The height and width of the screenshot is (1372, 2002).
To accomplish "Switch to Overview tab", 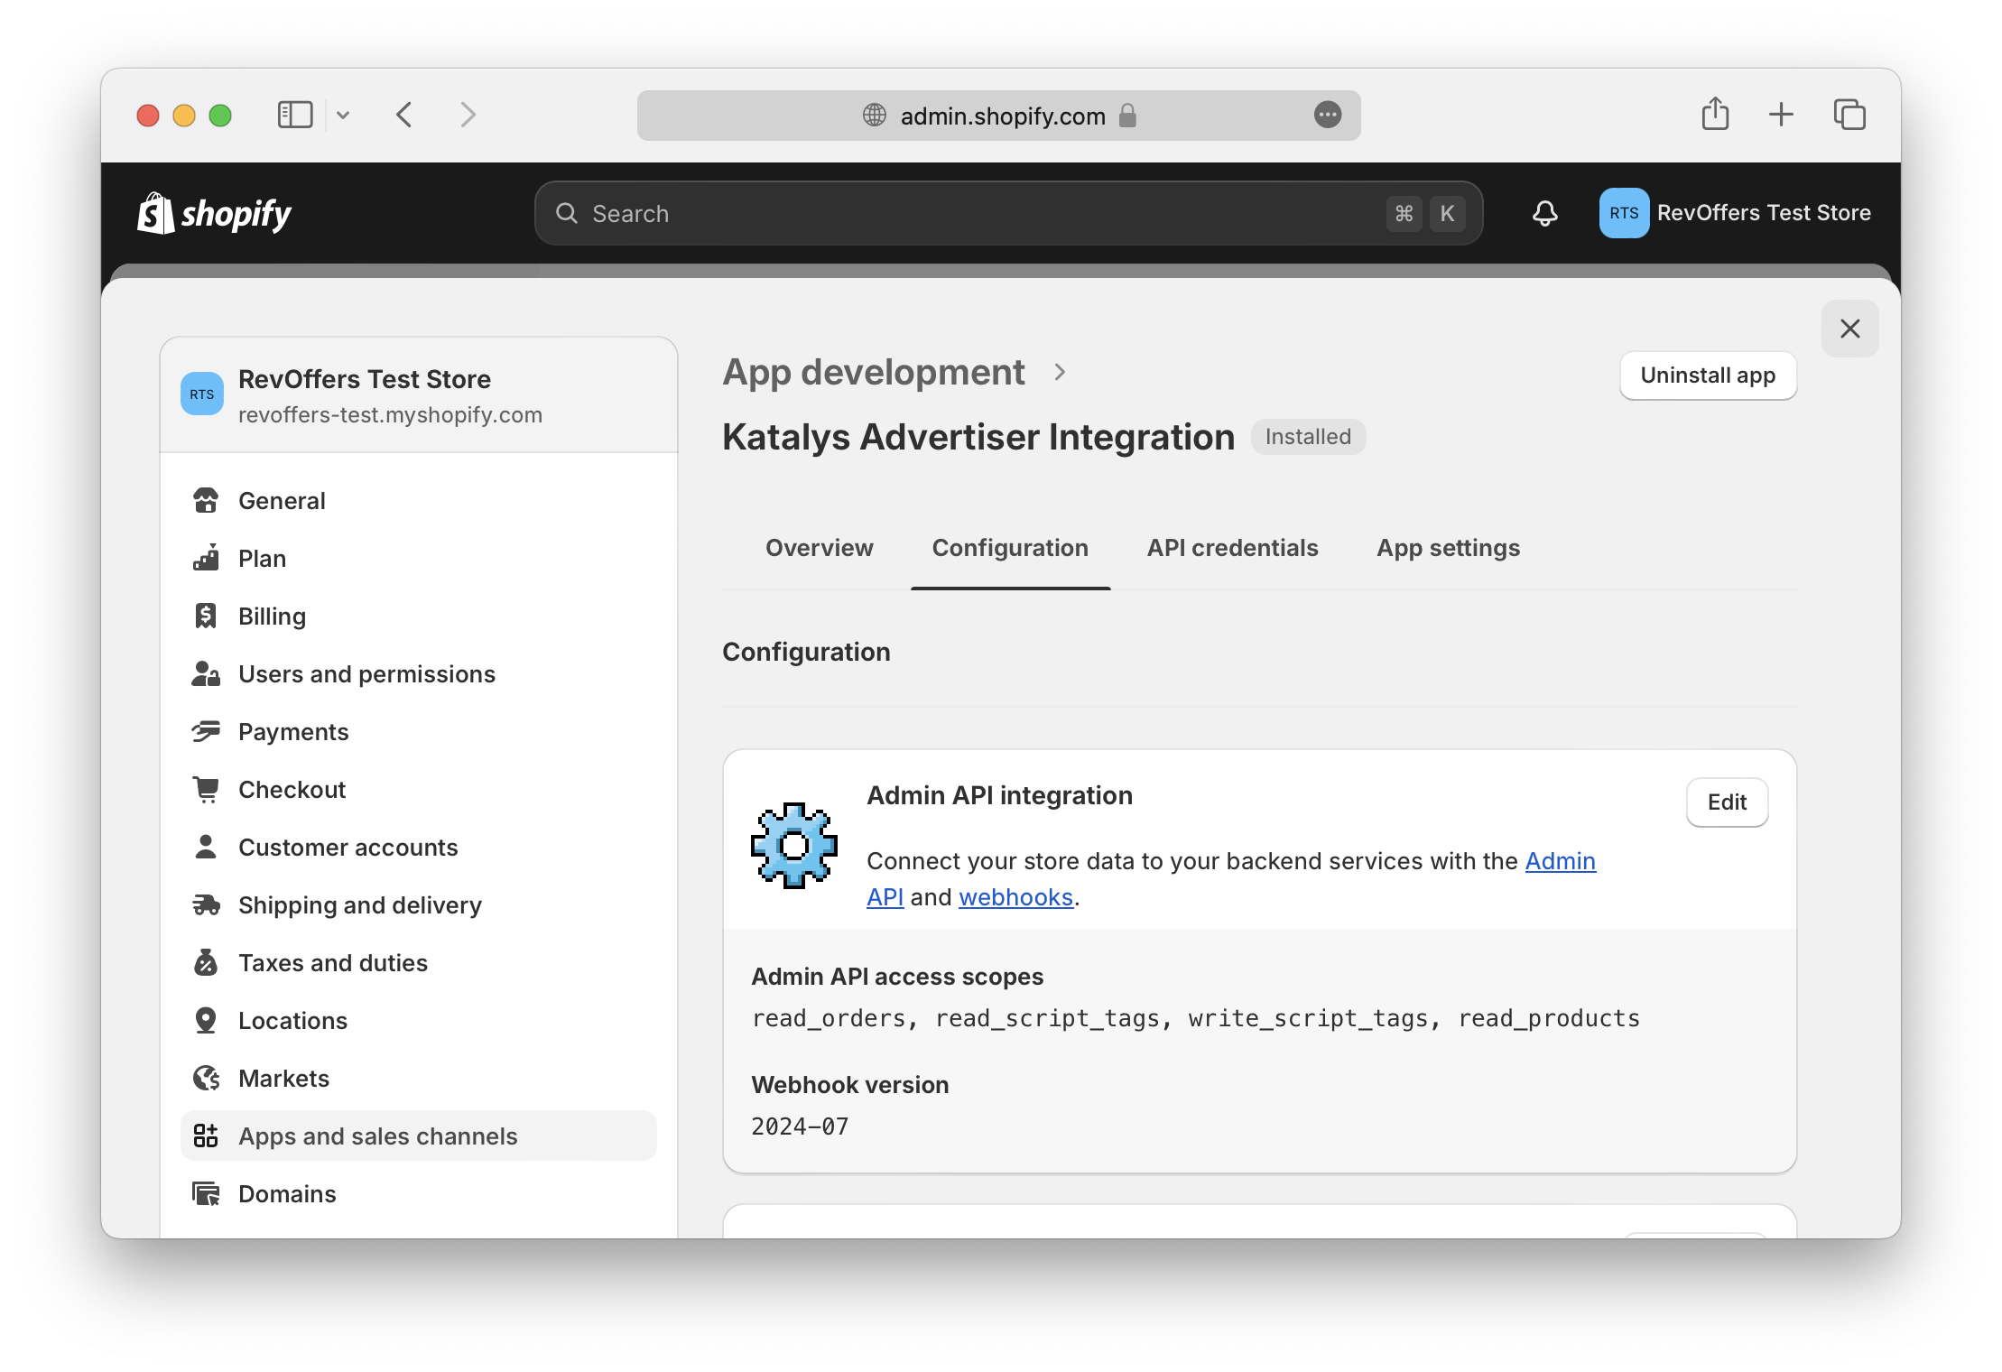I will tap(819, 548).
